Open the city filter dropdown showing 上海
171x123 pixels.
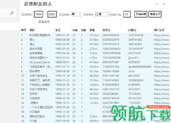coord(103,14)
